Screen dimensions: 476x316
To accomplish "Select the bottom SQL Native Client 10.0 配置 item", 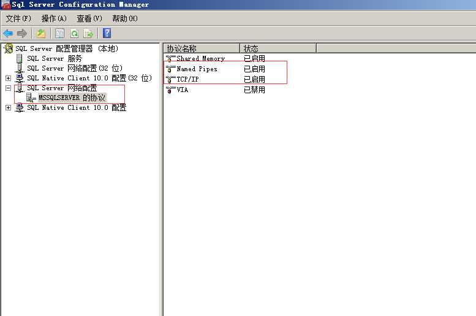I will 77,107.
